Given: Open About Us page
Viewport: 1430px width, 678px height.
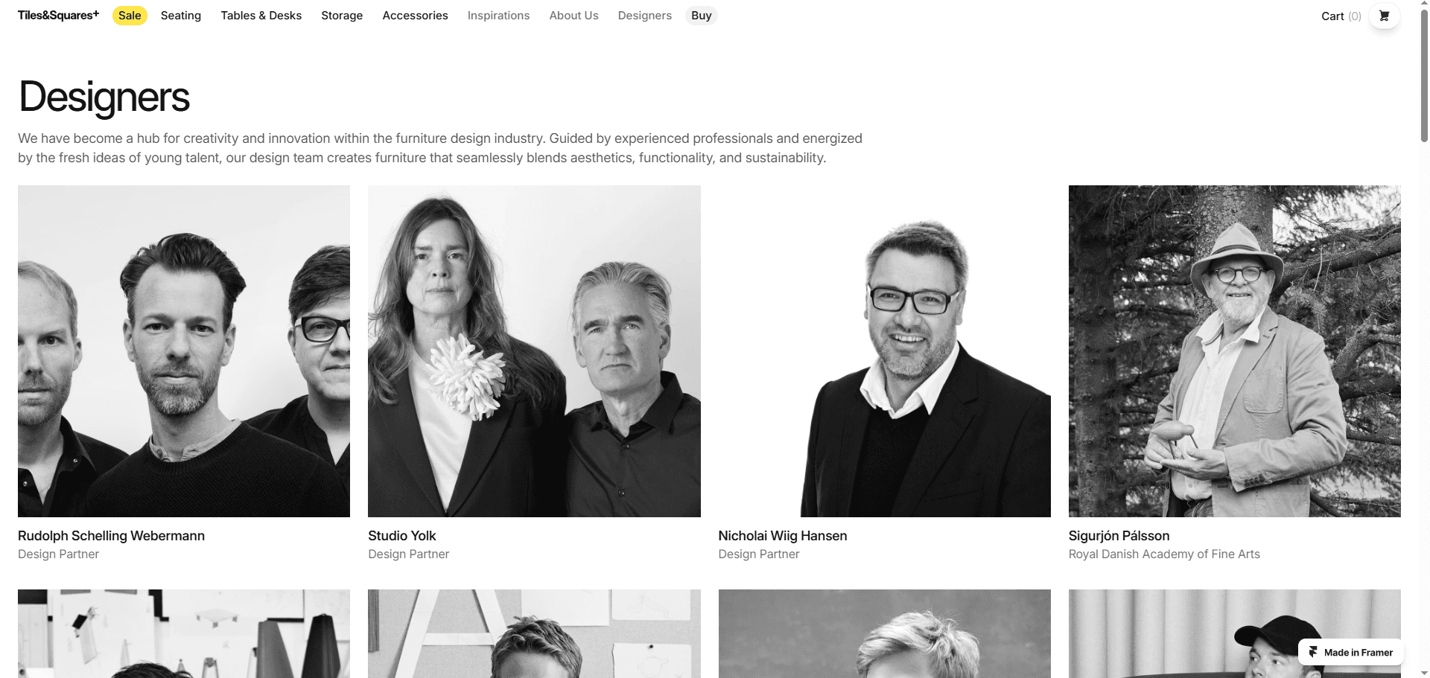Looking at the screenshot, I should pyautogui.click(x=573, y=16).
